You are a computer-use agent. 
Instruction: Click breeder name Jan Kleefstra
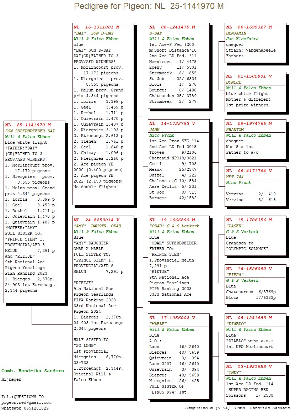(x=242, y=39)
